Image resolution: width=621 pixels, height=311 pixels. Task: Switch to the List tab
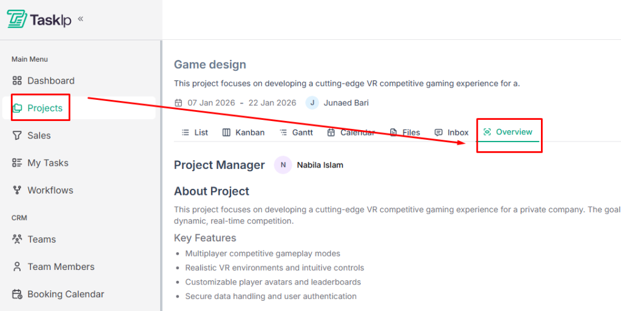coord(195,133)
